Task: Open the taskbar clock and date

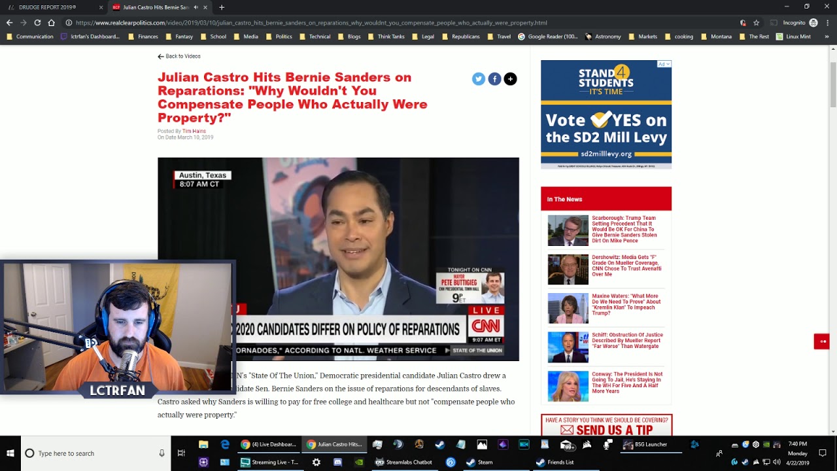Action: coord(798,453)
